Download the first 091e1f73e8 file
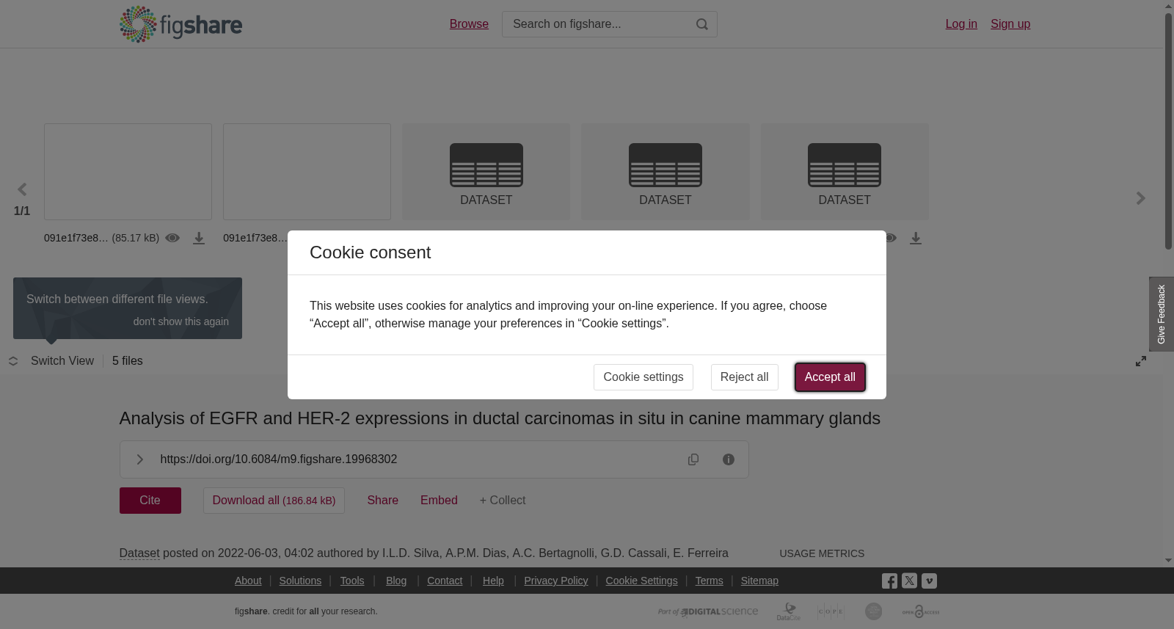The width and height of the screenshot is (1174, 629). [199, 238]
